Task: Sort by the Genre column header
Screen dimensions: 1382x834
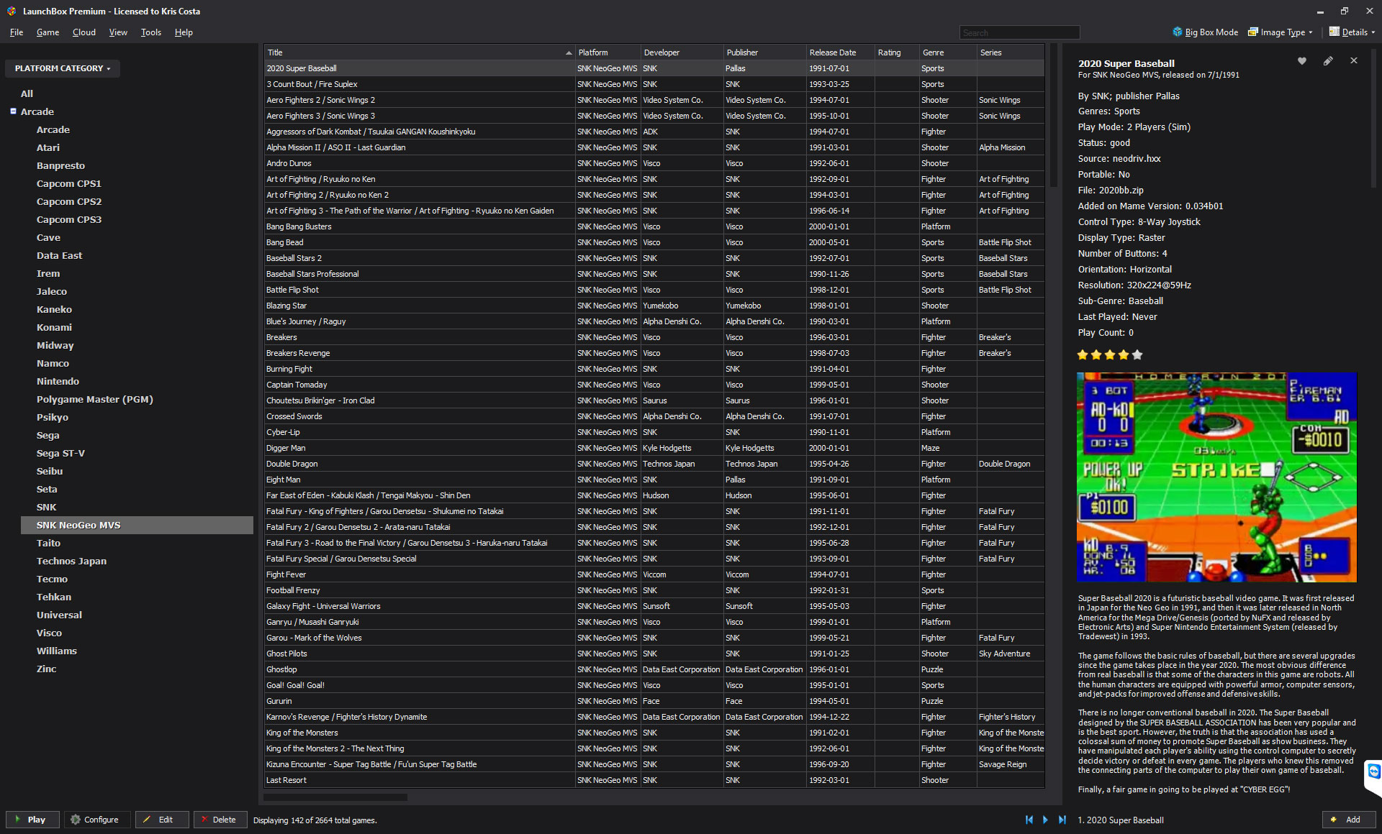Action: coord(948,52)
